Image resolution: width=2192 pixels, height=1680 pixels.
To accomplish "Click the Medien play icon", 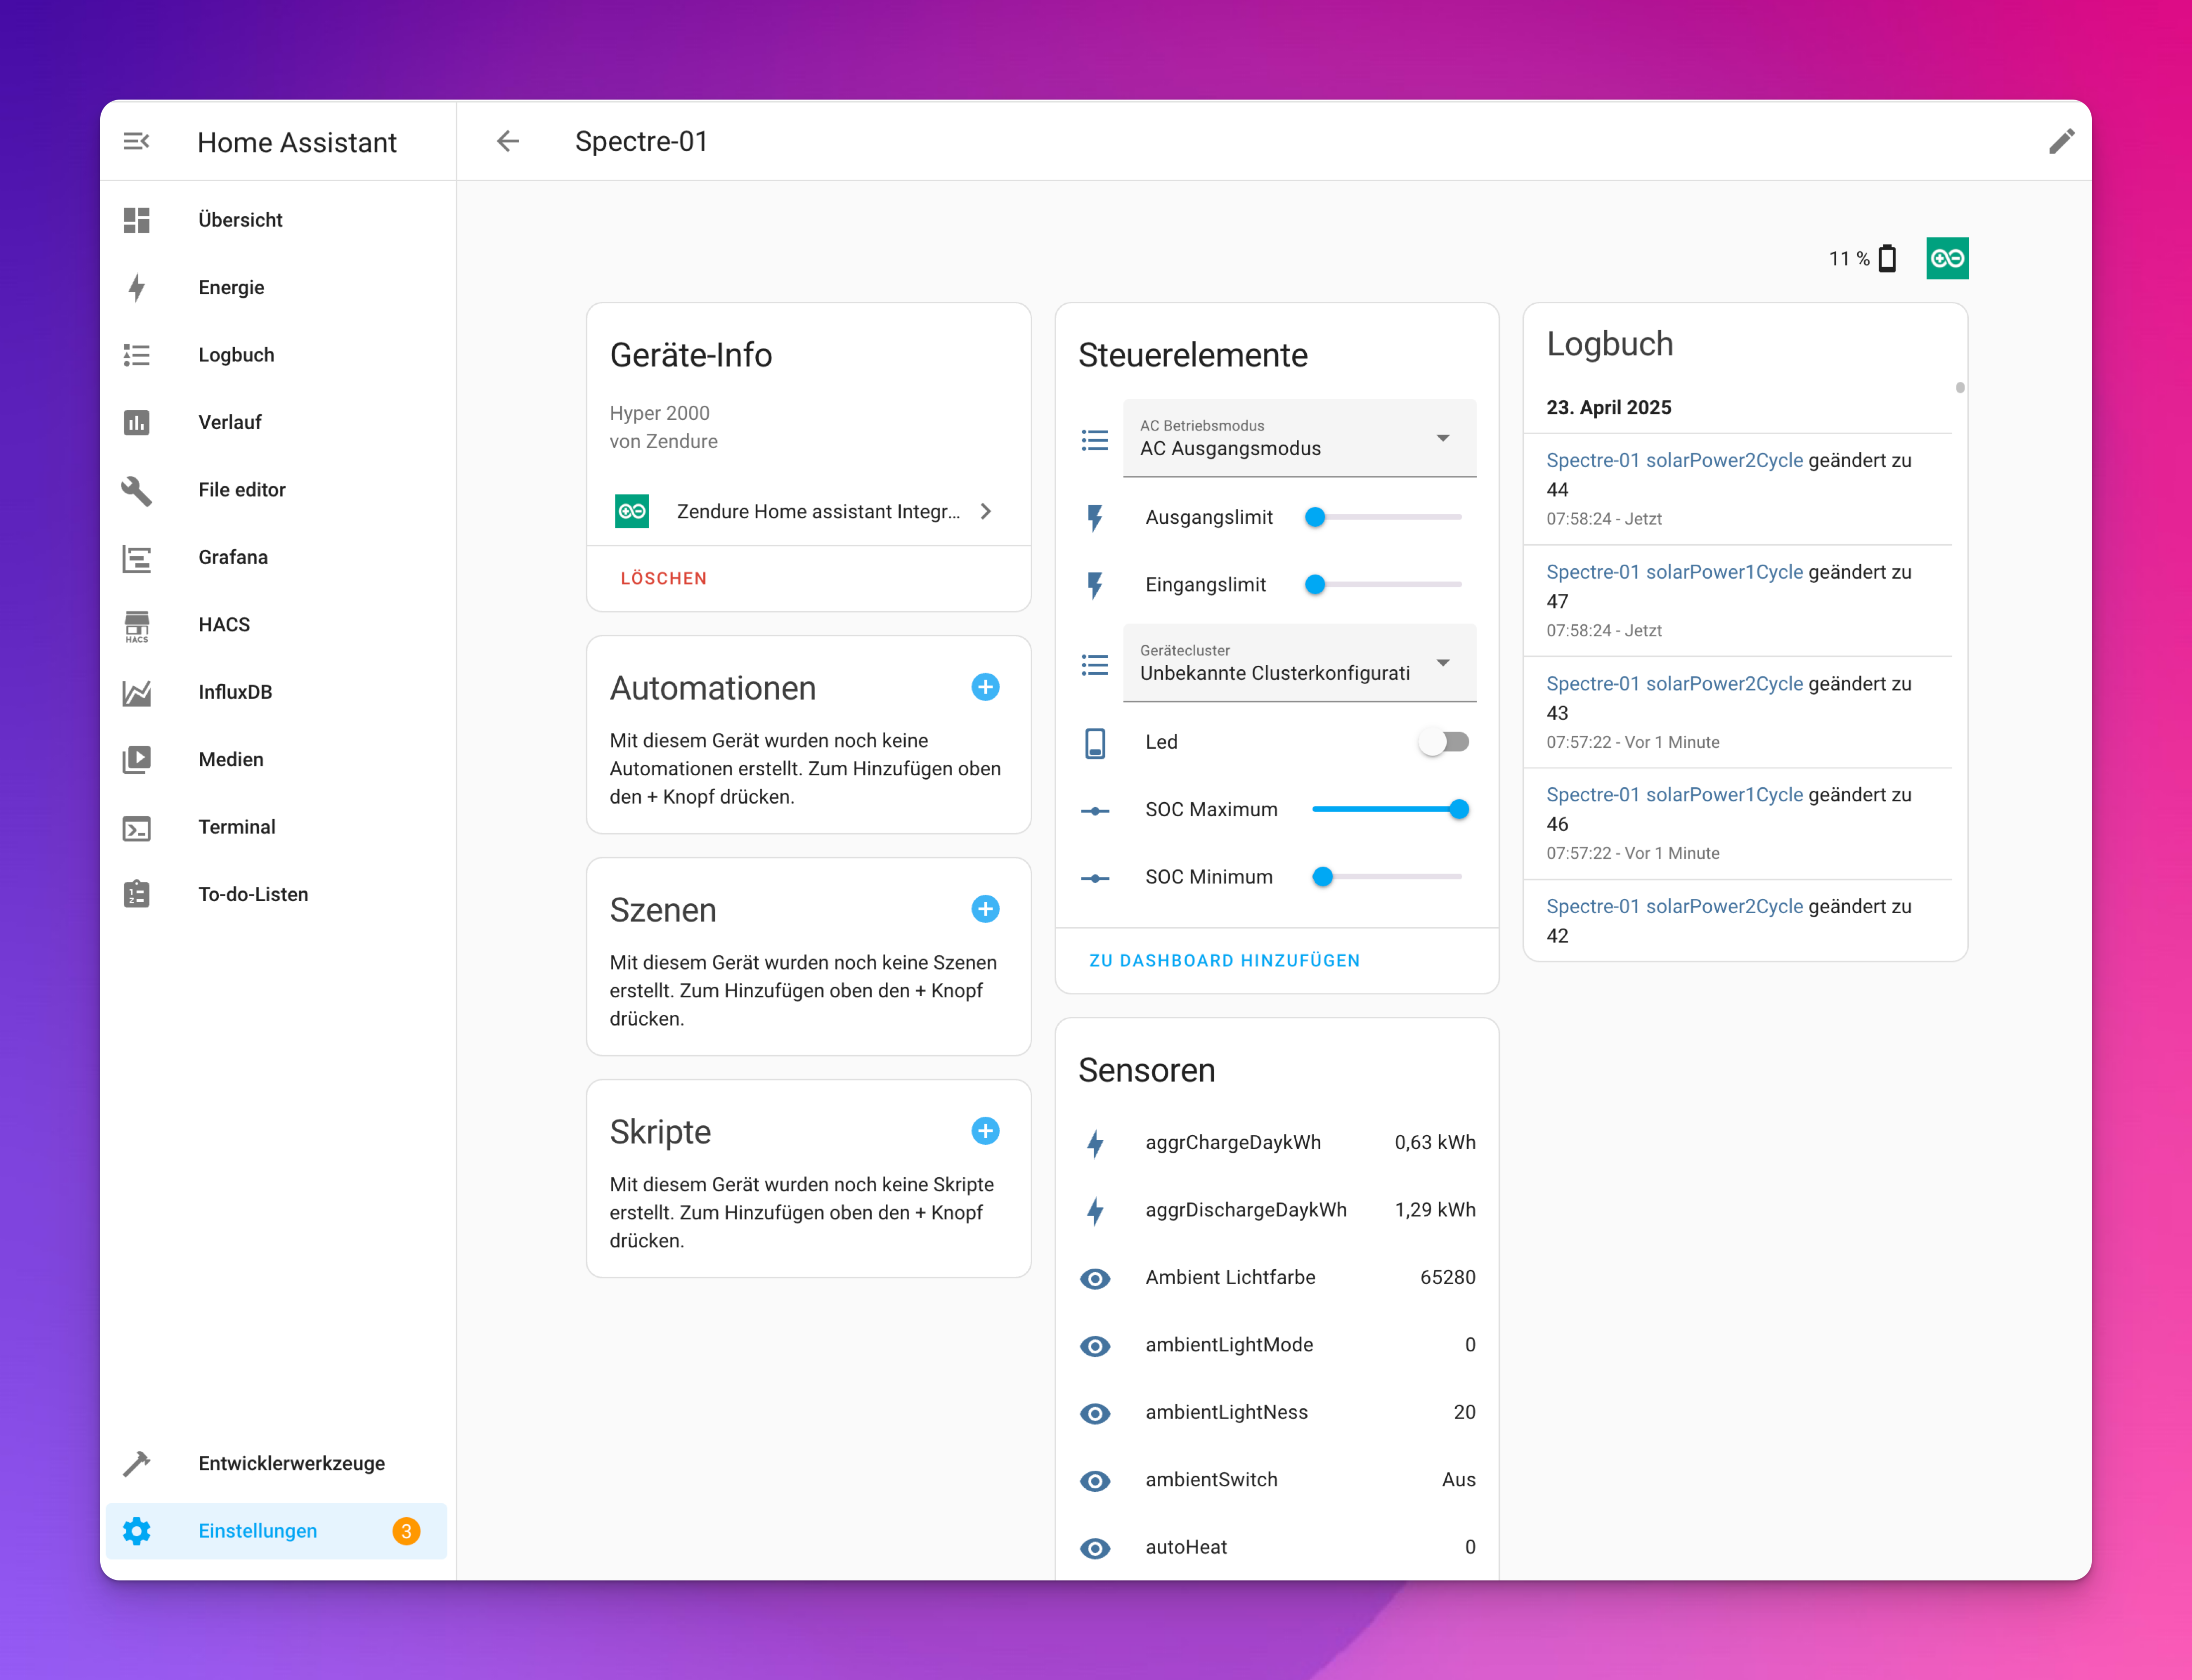I will (x=137, y=760).
